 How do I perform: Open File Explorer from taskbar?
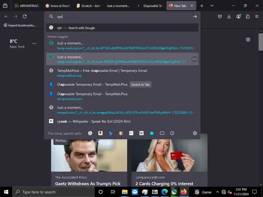click(125, 192)
